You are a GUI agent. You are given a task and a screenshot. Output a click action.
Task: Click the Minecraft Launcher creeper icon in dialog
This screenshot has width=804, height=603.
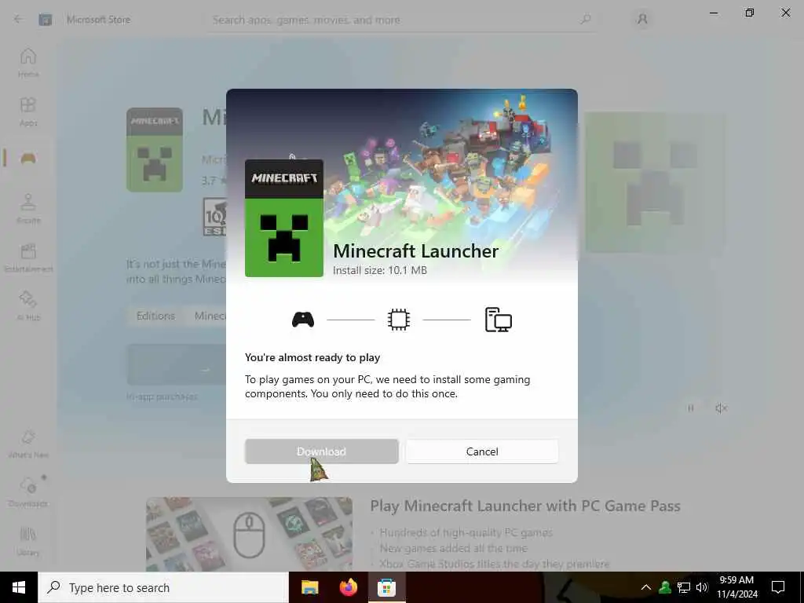[284, 218]
